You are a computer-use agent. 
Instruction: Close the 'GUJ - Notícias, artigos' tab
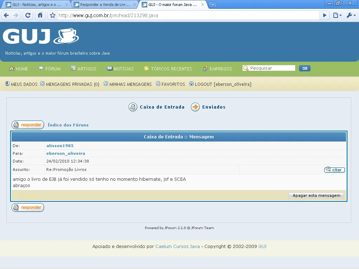[x=67, y=5]
